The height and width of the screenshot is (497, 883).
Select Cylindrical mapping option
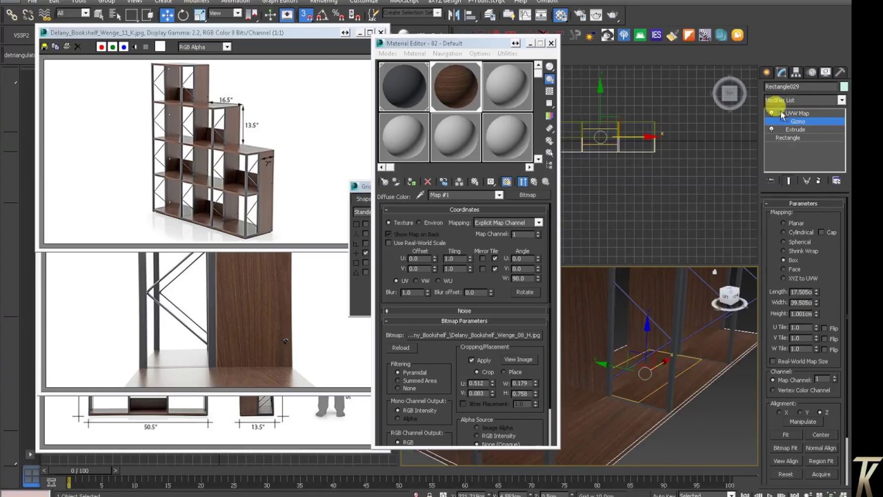[783, 233]
